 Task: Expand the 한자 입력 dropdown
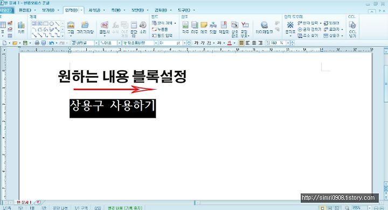pyautogui.click(x=321, y=23)
